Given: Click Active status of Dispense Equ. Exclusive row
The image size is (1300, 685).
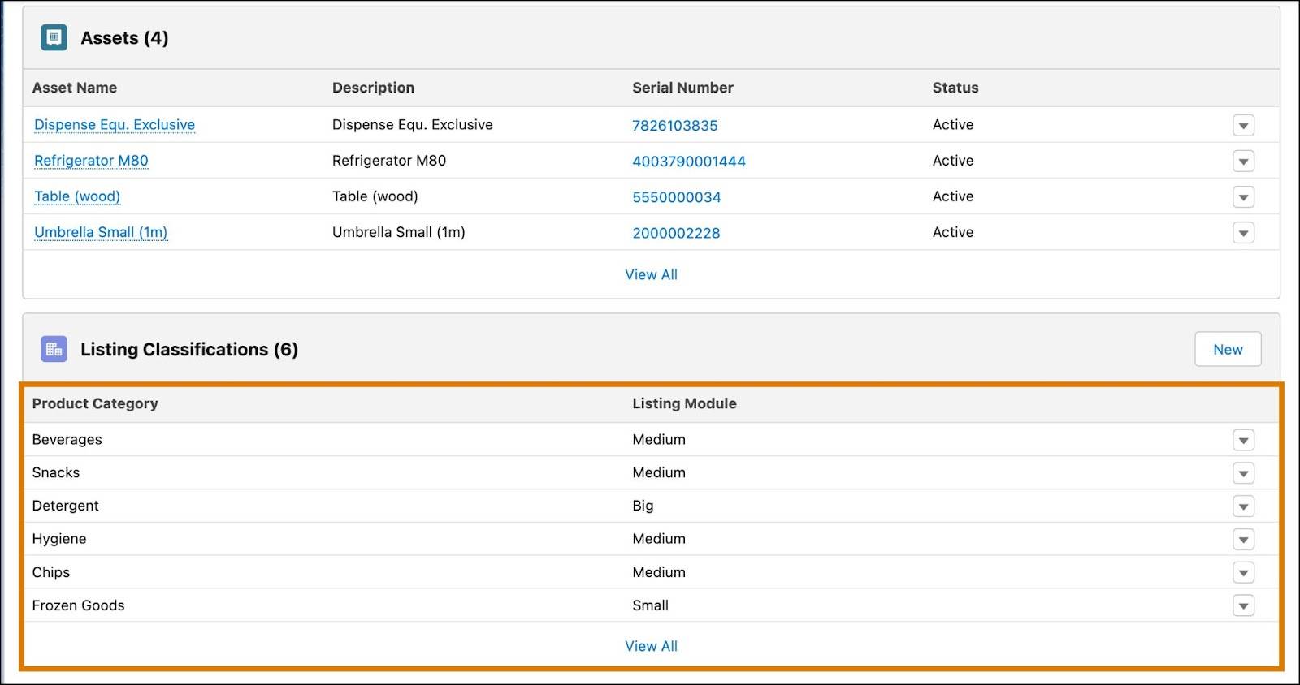Looking at the screenshot, I should tap(953, 125).
